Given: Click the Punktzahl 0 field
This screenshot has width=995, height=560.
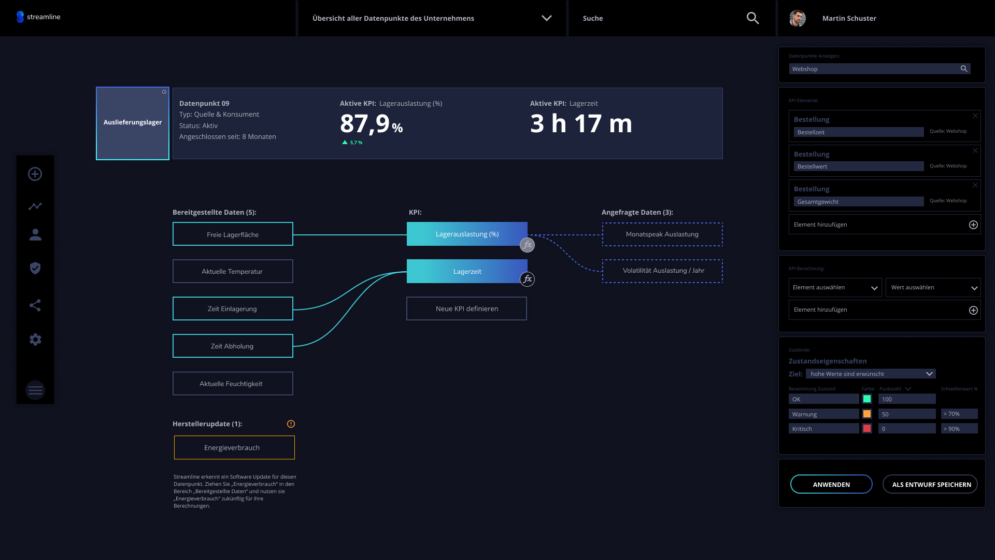Looking at the screenshot, I should point(907,428).
